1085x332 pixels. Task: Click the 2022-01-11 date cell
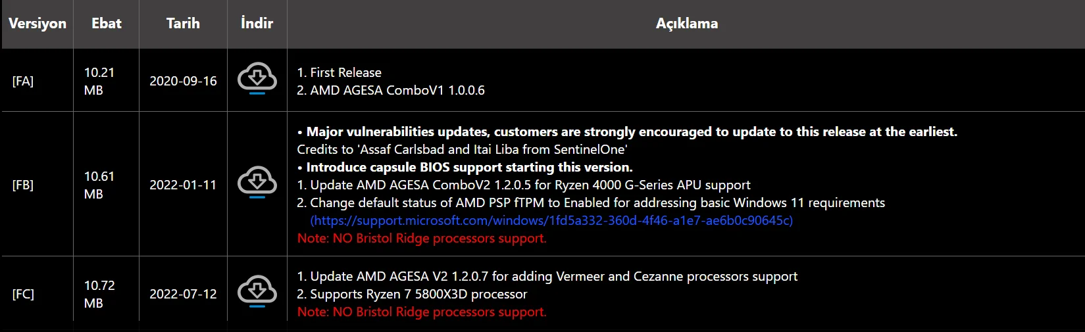pyautogui.click(x=183, y=185)
